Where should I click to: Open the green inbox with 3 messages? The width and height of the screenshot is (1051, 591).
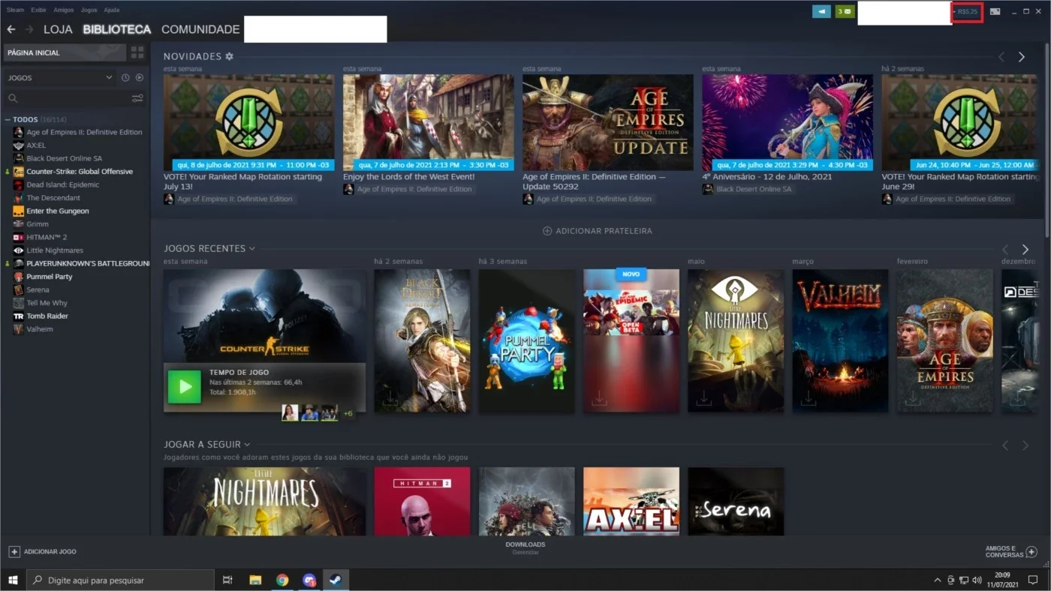pos(845,11)
